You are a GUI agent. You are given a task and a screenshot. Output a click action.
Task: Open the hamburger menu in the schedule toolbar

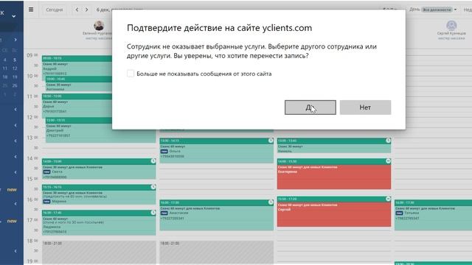point(31,10)
